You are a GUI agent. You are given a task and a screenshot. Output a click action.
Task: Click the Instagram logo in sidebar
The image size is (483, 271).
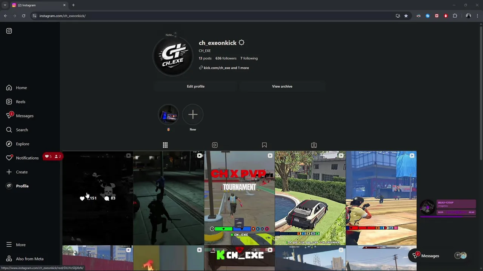pyautogui.click(x=9, y=31)
